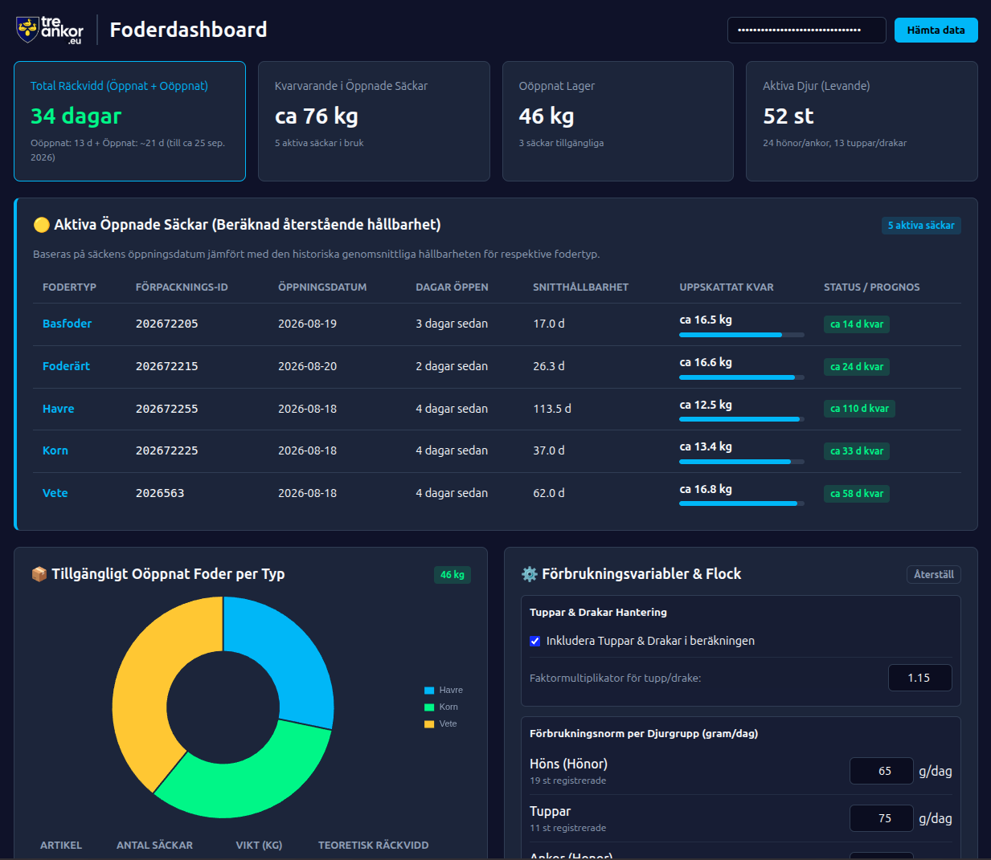The image size is (991, 860).
Task: Click the SNITTHÅLLBARHET column header
Action: point(580,287)
